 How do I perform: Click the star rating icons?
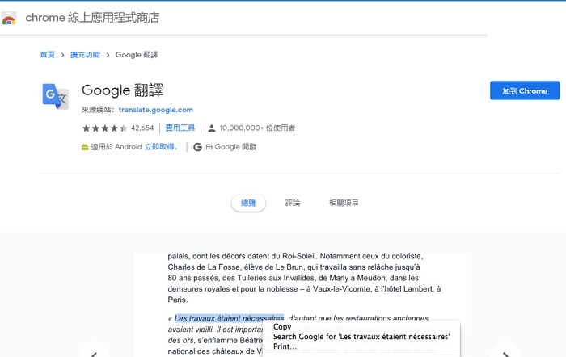[x=104, y=128]
